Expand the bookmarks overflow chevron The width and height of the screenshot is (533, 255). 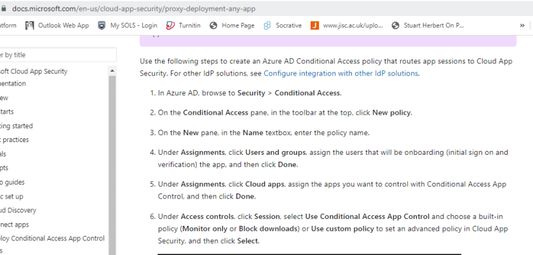coord(522,25)
